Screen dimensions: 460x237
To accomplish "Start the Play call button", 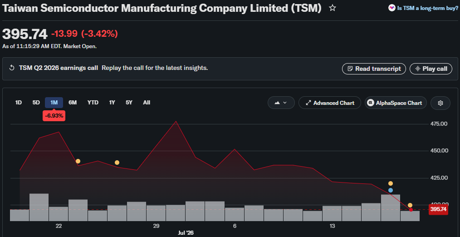I will pos(431,69).
